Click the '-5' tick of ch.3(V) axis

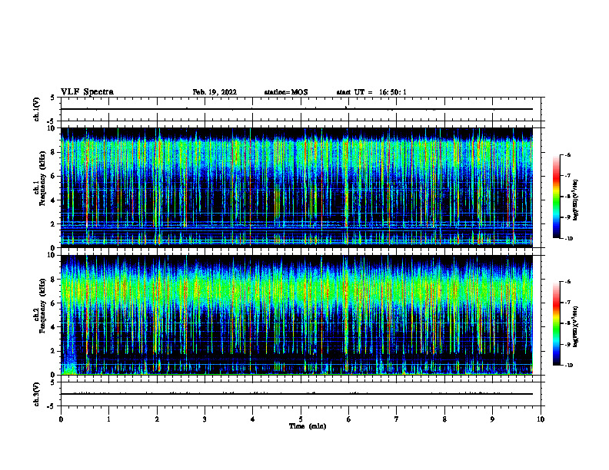[x=52, y=406]
